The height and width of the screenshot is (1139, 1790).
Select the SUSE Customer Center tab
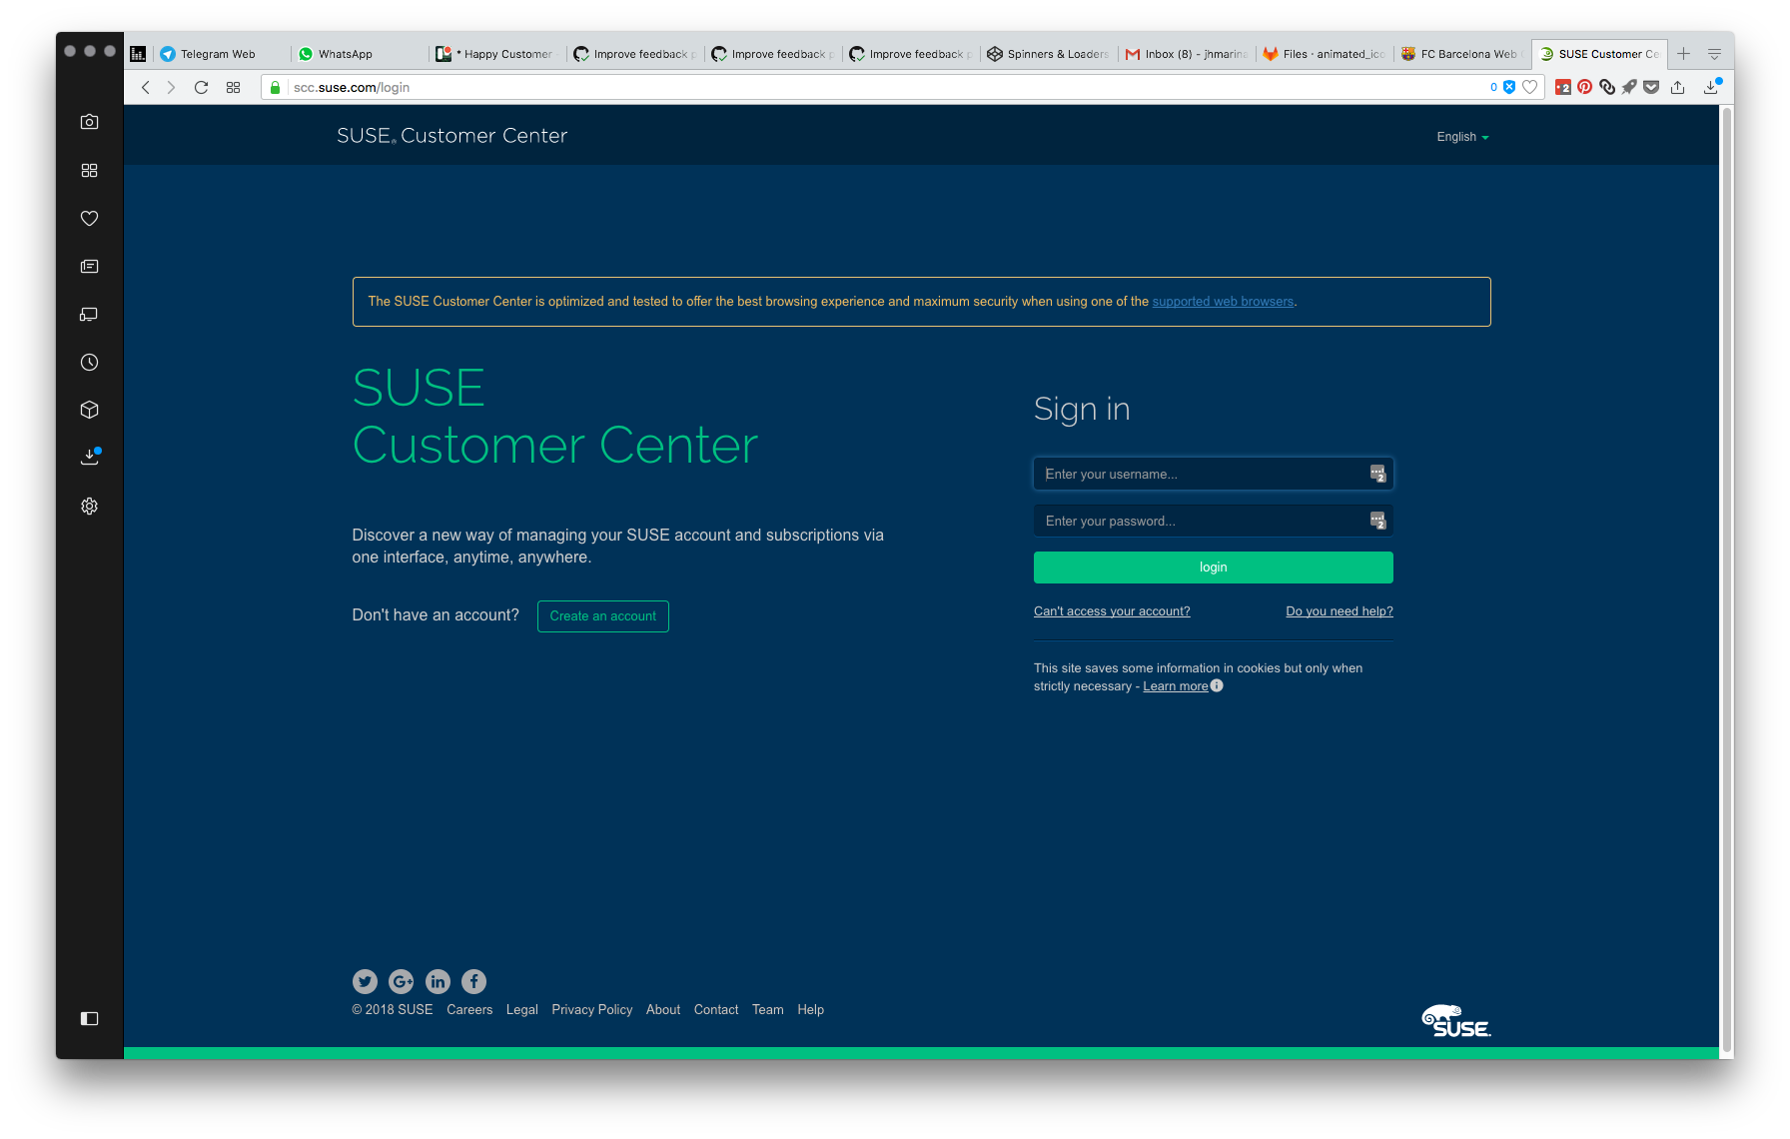pos(1599,54)
